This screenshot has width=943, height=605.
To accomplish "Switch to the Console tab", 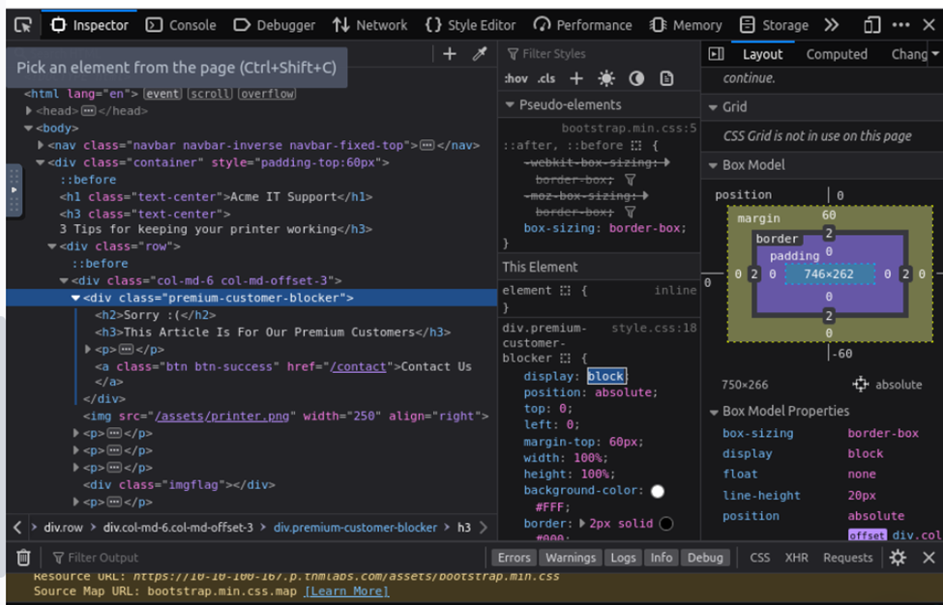I will 181,25.
